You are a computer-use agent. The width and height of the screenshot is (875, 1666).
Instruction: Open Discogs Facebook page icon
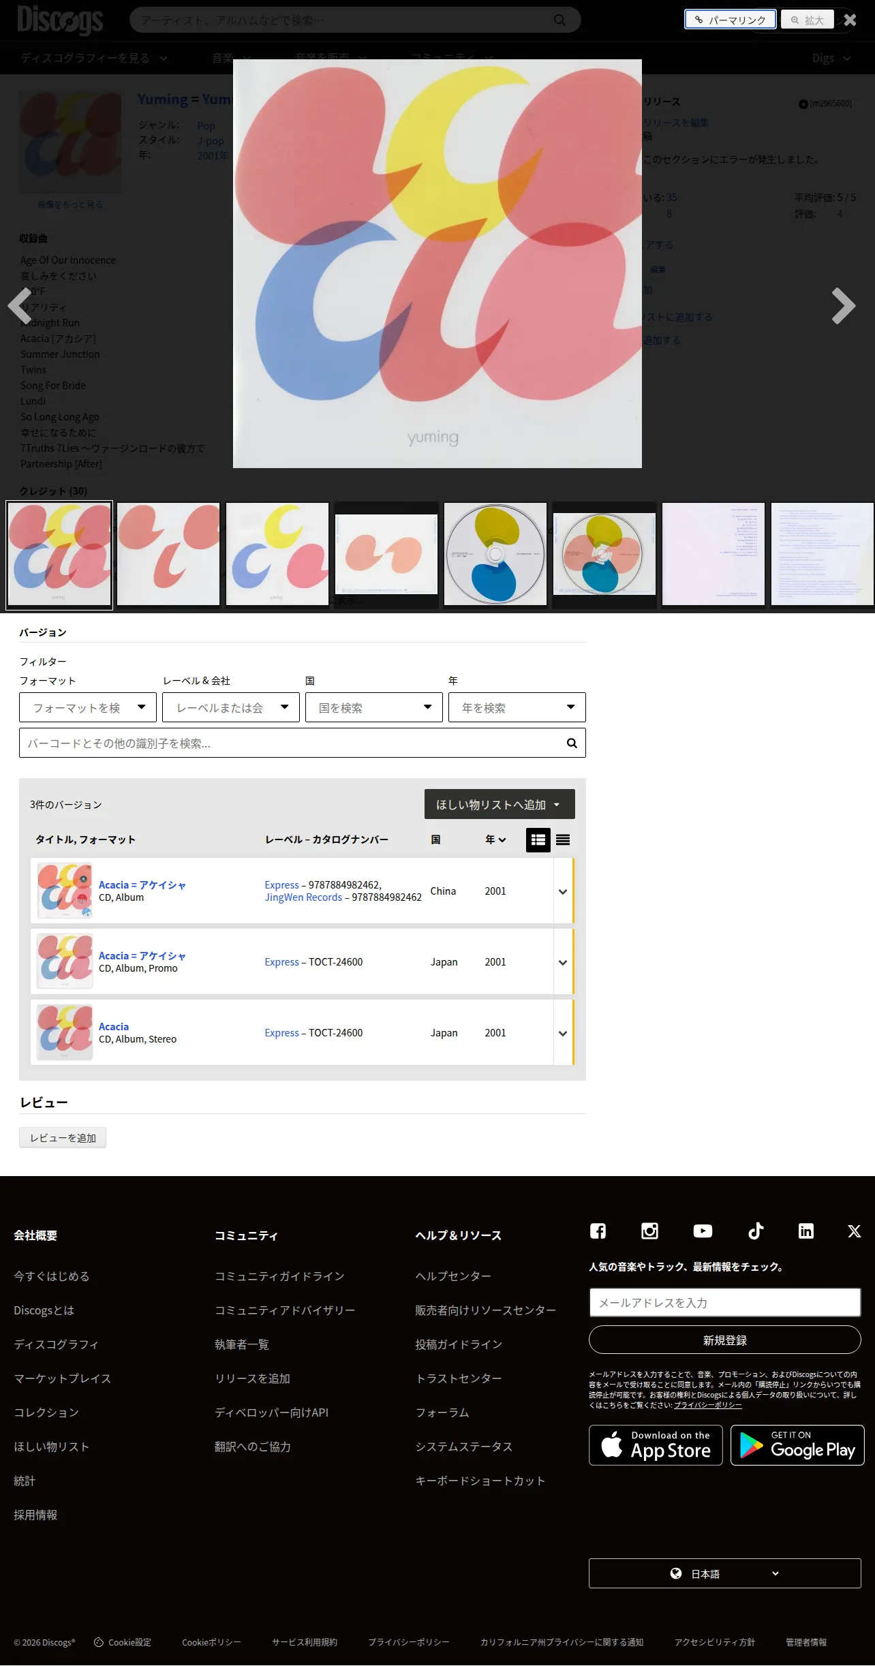click(598, 1231)
